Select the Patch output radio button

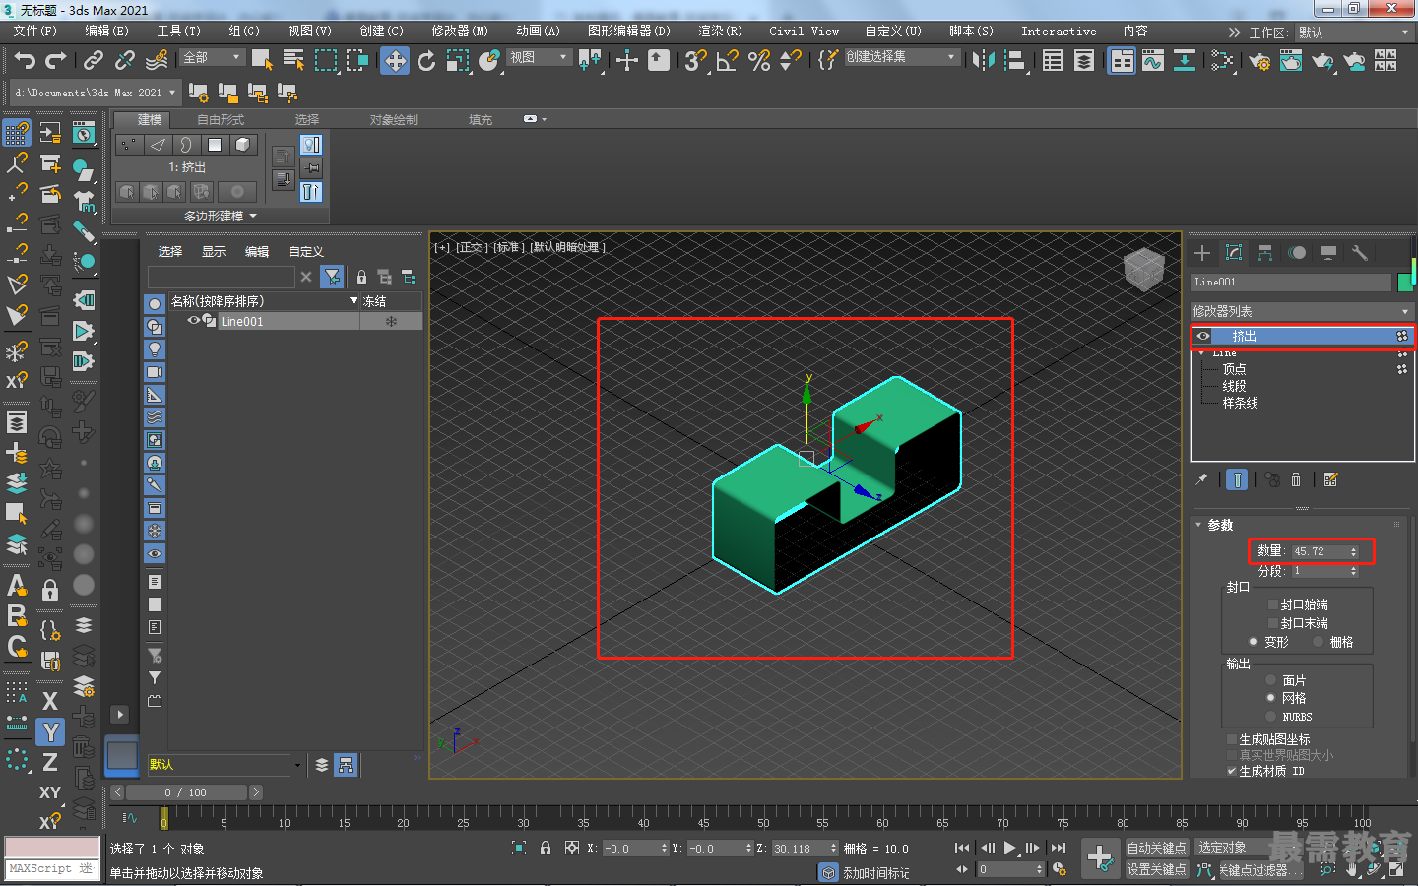(x=1271, y=680)
